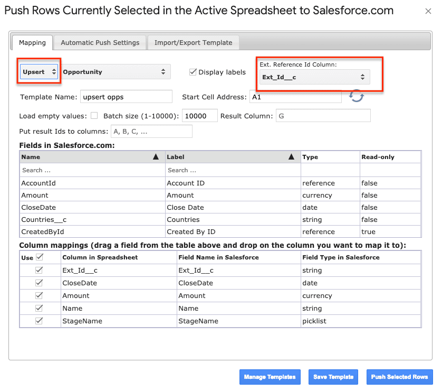
Task: Focus the Name search field
Action: point(92,170)
